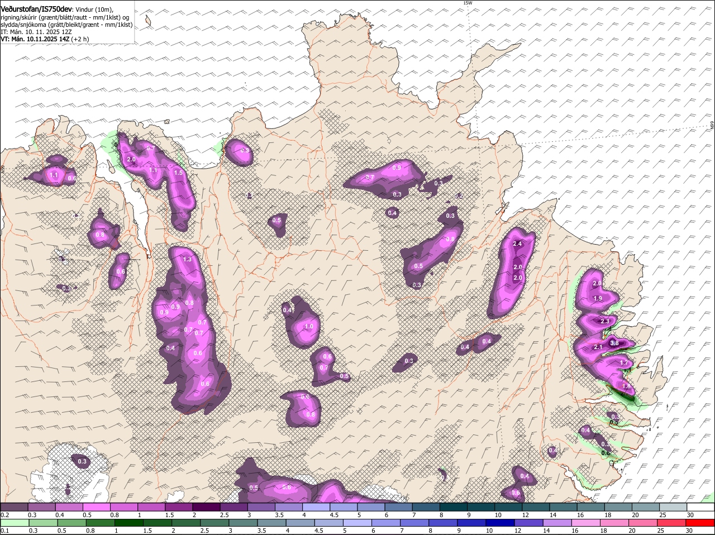The width and height of the screenshot is (715, 535).
Task: Pick the top-row legend swatch between 8 and 9
Action: coord(454,507)
